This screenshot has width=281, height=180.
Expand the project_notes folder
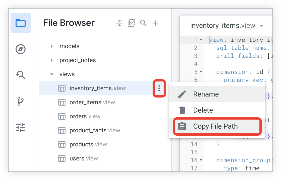point(52,60)
